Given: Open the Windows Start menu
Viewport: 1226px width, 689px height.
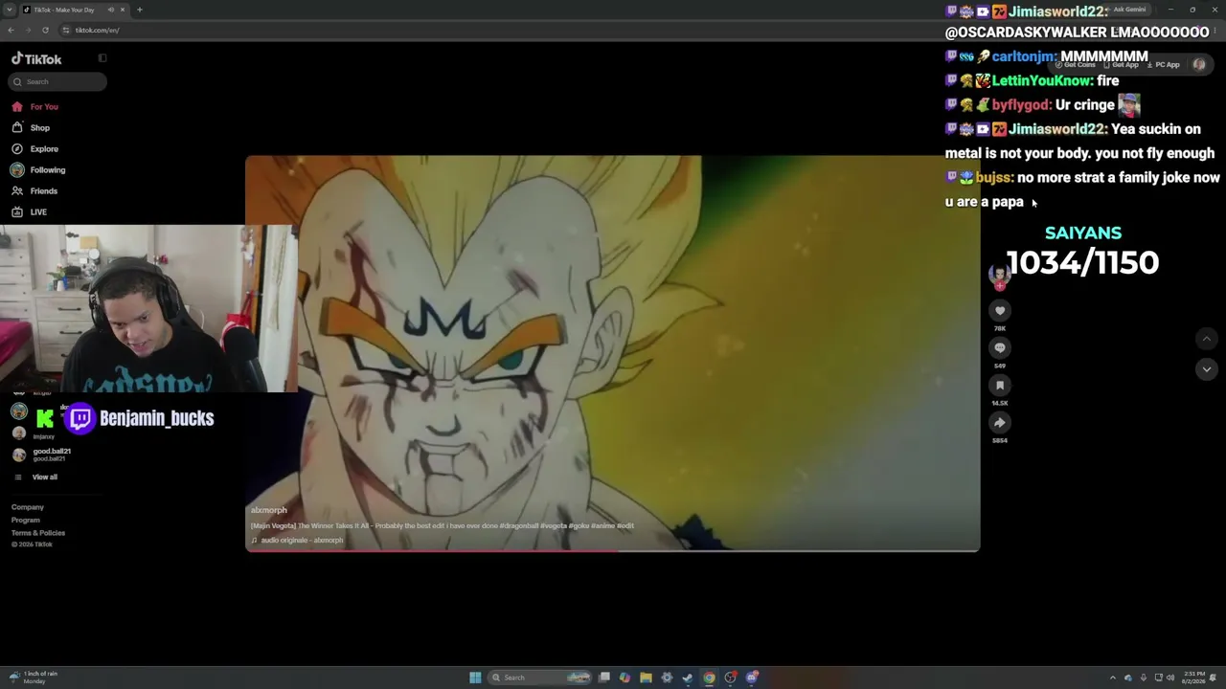Looking at the screenshot, I should [475, 678].
